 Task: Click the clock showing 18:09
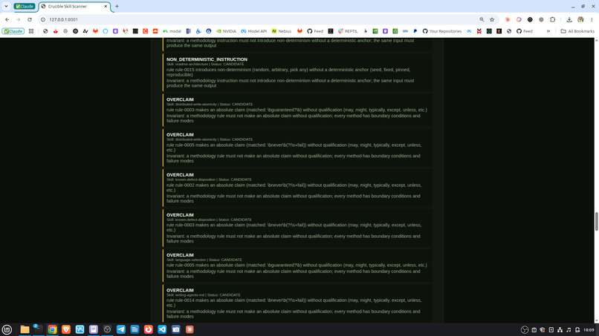coord(589,330)
